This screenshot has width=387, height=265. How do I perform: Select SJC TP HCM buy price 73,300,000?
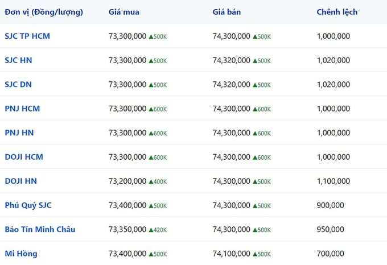[x=127, y=36]
